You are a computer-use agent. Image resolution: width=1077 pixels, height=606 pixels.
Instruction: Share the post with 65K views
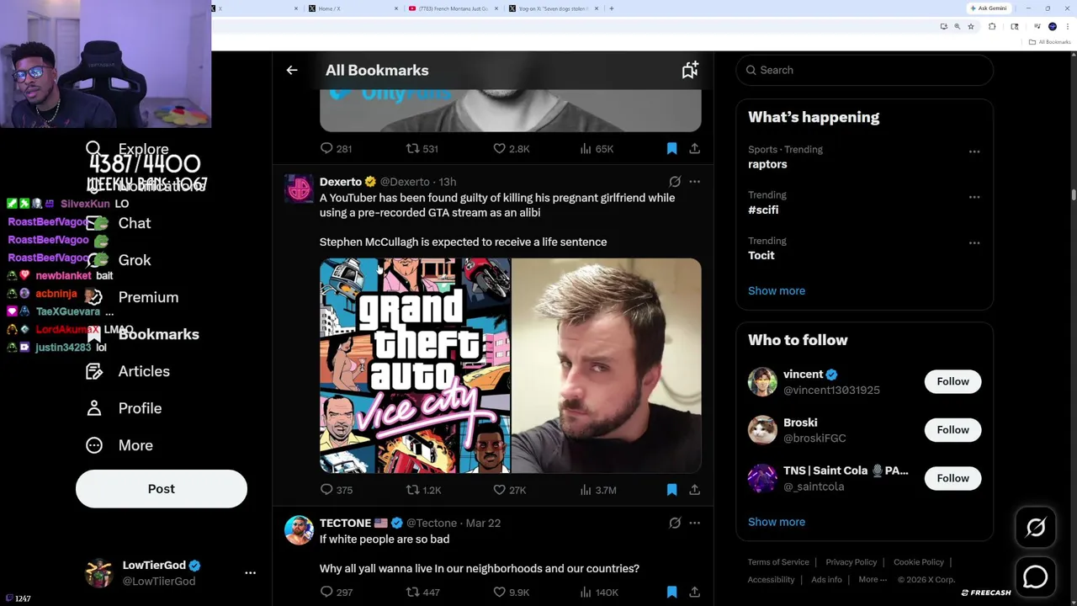coord(694,148)
